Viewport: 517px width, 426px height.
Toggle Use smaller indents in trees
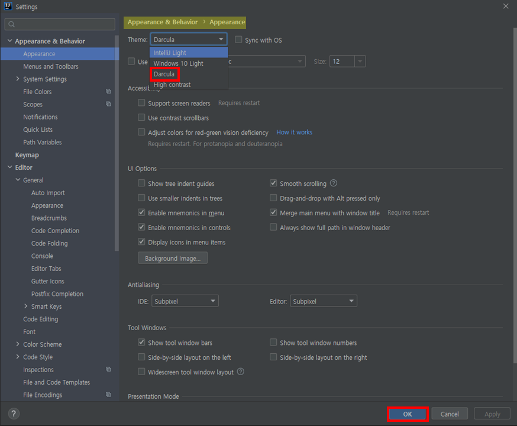(x=141, y=198)
